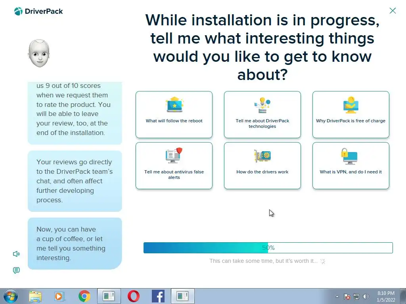This screenshot has width=406, height=304.
Task: Open the volume speaker tray icon
Action: pos(366,296)
